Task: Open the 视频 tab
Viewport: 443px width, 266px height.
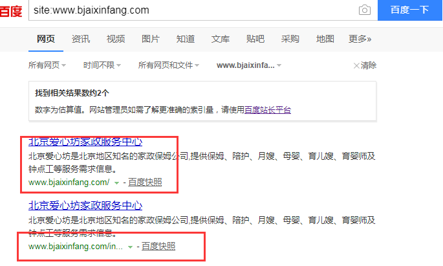Action: 116,39
